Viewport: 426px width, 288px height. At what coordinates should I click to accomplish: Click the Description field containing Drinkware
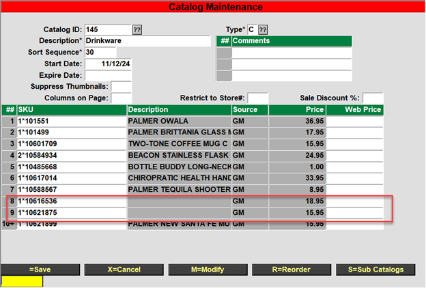tap(147, 41)
